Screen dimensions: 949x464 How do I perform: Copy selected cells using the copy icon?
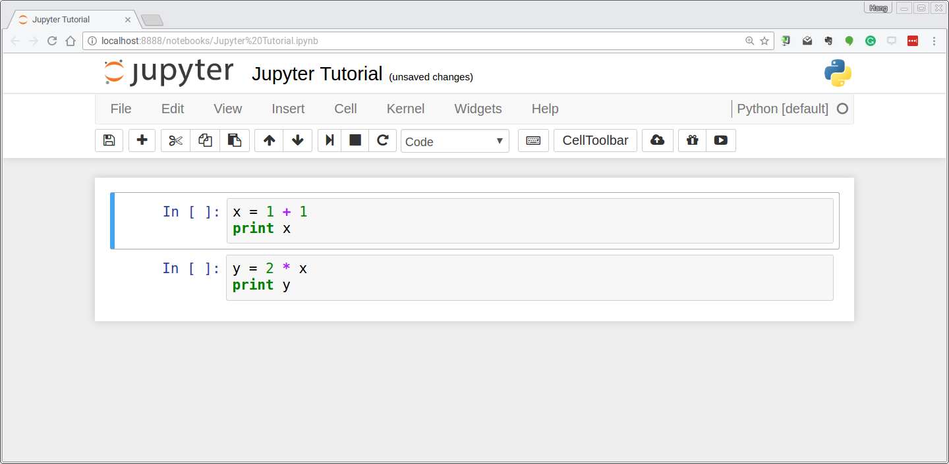point(205,140)
